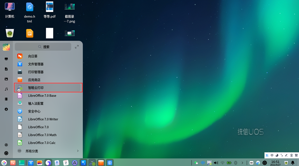299x166 pixels.
Task: Switch launcher to fullscreen mode
Action: pos(77,47)
